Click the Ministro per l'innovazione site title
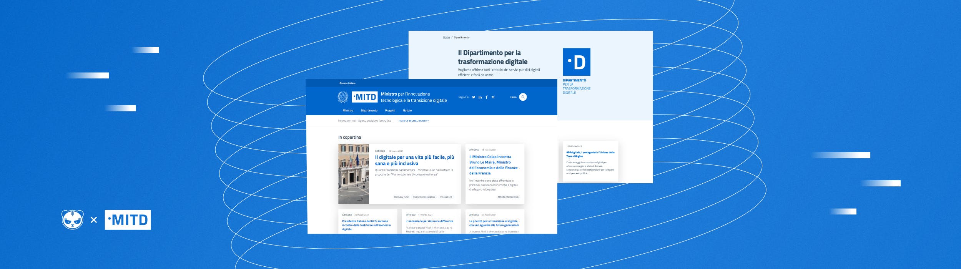Viewport: 961px width, 269px height. [x=414, y=97]
